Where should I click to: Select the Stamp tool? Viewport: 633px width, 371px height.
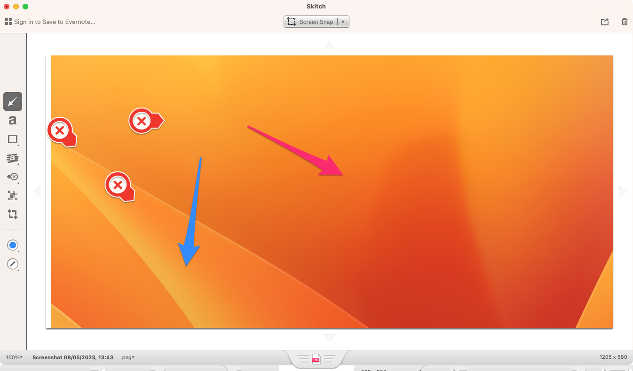point(13,177)
